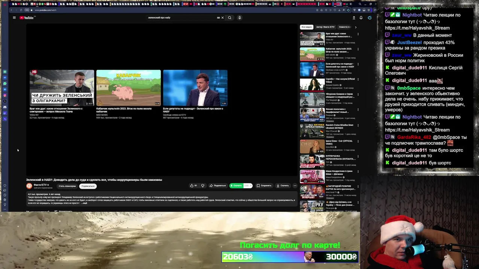Dislike the video
The width and height of the screenshot is (479, 269).
point(203,186)
